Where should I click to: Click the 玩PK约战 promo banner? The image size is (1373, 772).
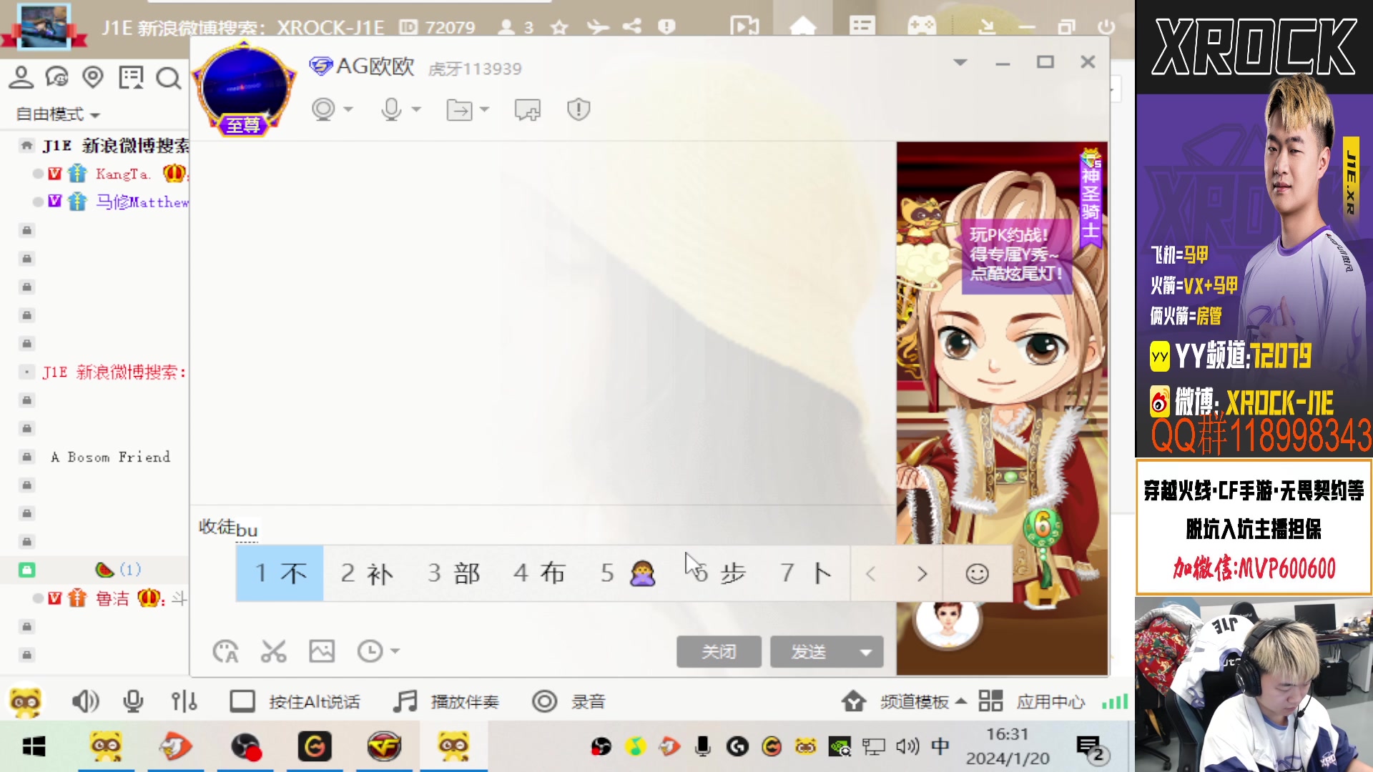pos(1015,254)
